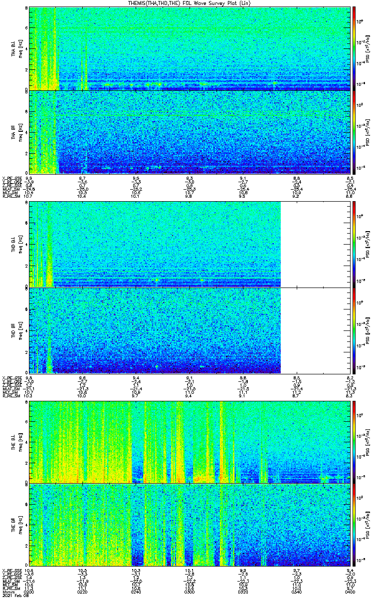
Task: Click the THA B-parallel spectrogram panel
Action: (x=190, y=132)
